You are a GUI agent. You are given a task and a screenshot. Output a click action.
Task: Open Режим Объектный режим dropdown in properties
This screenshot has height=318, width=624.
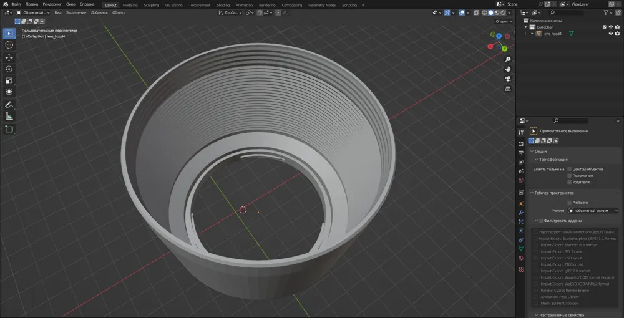coord(593,211)
